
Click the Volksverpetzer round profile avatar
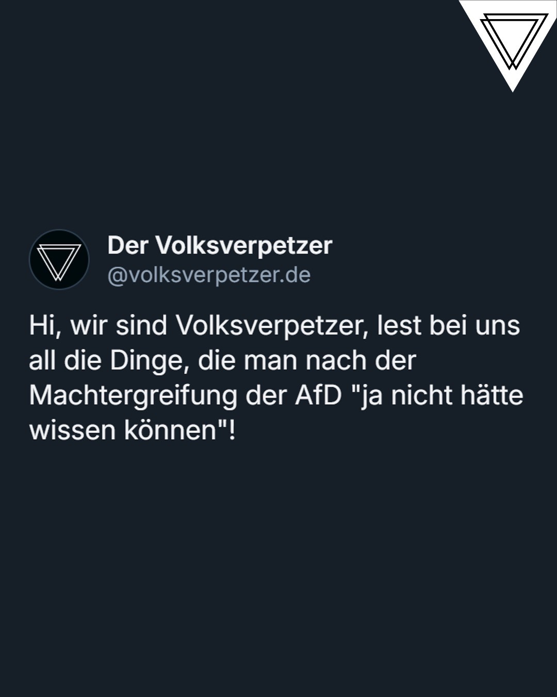[x=59, y=259]
